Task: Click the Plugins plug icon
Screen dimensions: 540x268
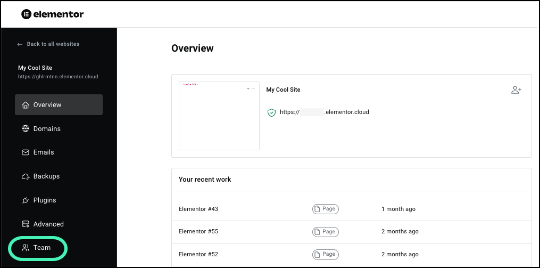Action: pyautogui.click(x=26, y=200)
